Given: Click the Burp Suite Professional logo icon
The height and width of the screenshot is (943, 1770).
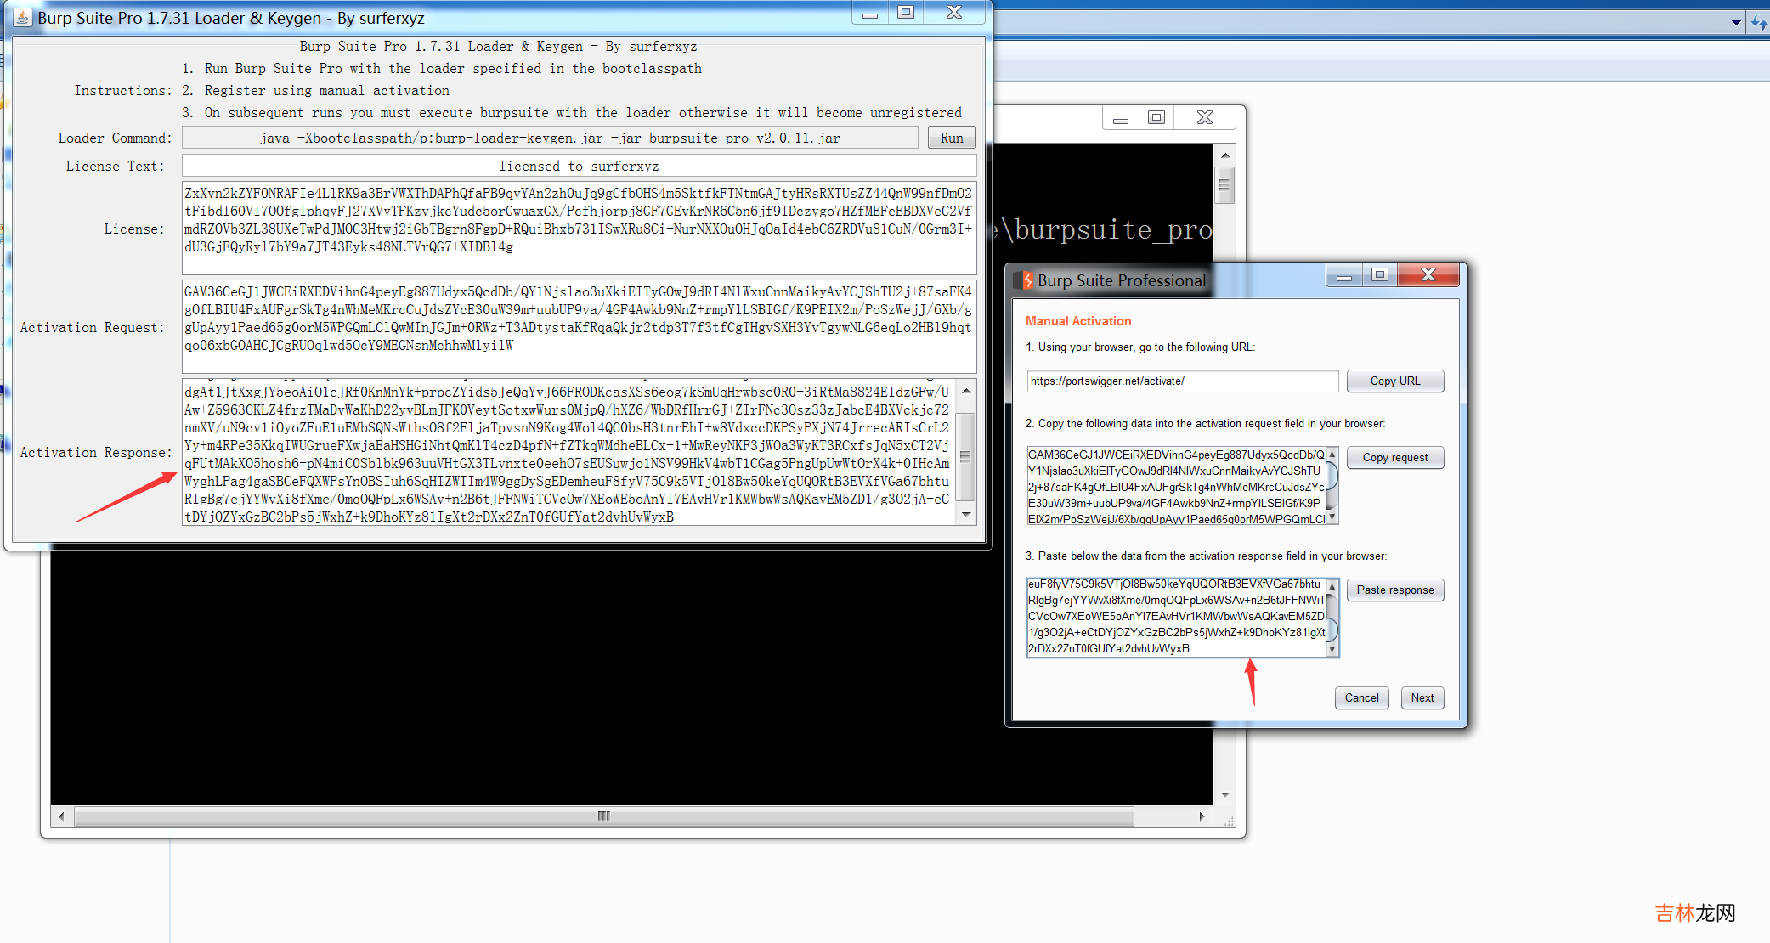Looking at the screenshot, I should point(1023,280).
